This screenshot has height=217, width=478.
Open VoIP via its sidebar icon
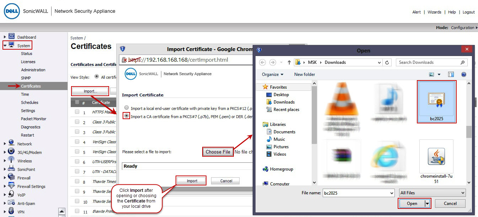pyautogui.click(x=11, y=194)
